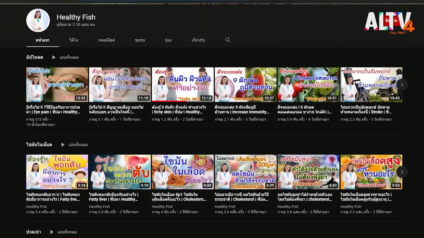Open the 5:53 Cholesterol thumbnail
Viewport: 424px width, 238px height.
(371, 172)
